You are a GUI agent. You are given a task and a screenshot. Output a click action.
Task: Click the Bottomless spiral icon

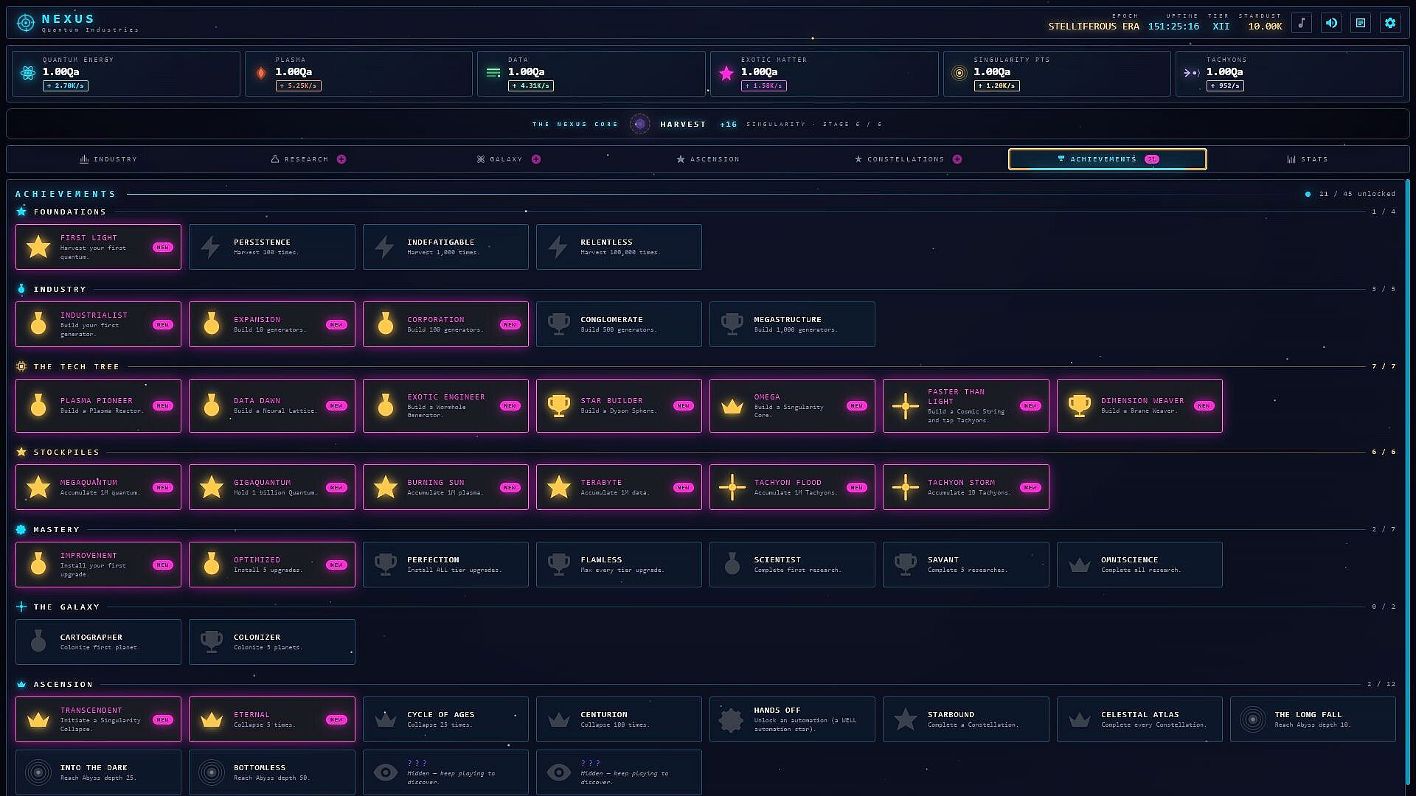[x=212, y=772]
